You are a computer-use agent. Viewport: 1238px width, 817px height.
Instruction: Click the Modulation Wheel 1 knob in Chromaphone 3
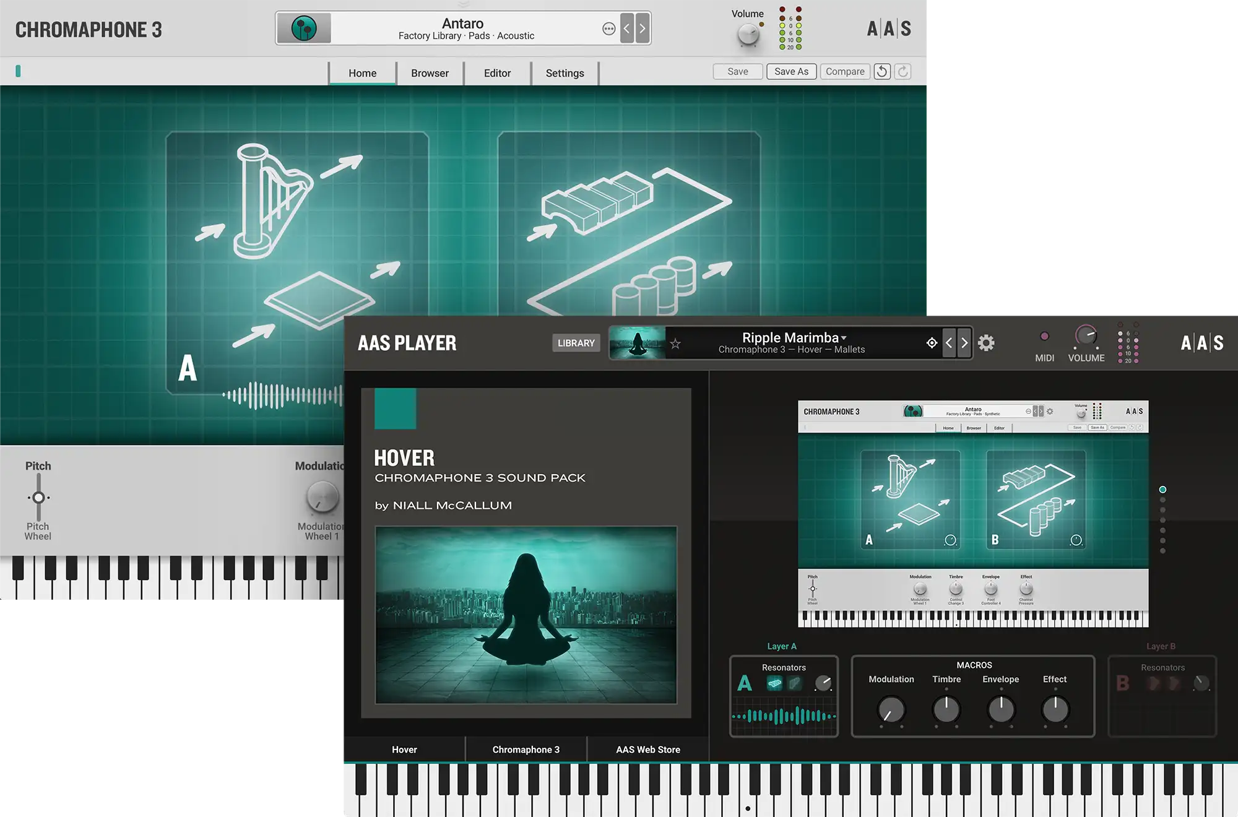tap(322, 498)
